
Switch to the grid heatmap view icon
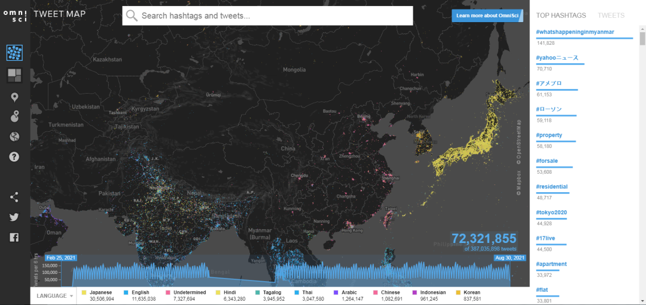coord(15,75)
